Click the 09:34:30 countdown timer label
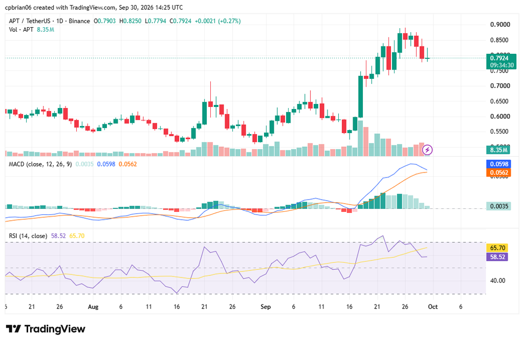Screen dimensions: 524x344 (501, 65)
